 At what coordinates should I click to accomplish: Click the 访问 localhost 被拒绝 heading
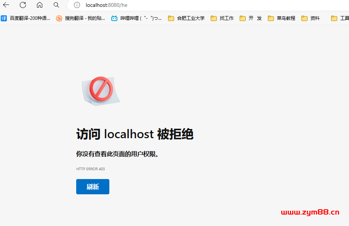(x=135, y=134)
